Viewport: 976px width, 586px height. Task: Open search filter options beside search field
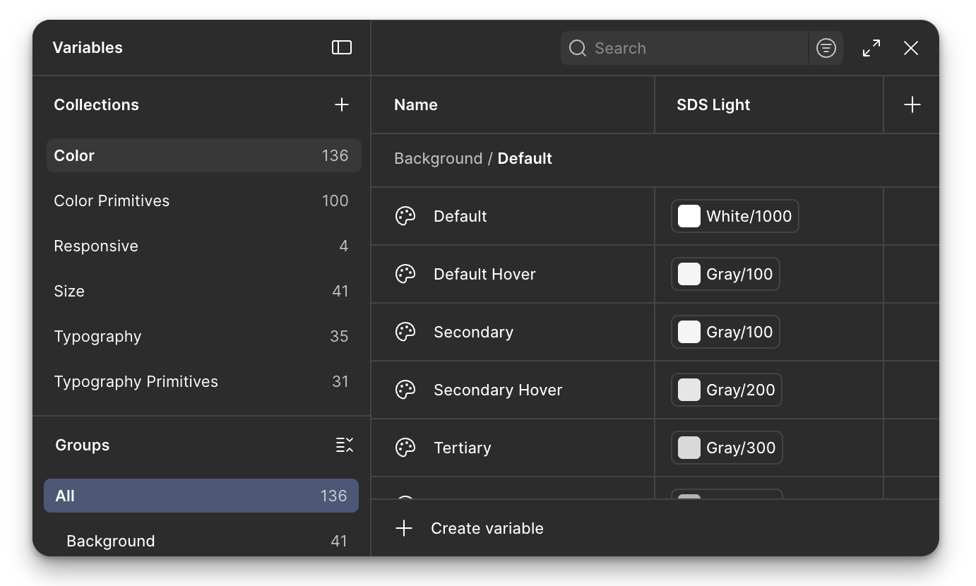click(x=826, y=47)
